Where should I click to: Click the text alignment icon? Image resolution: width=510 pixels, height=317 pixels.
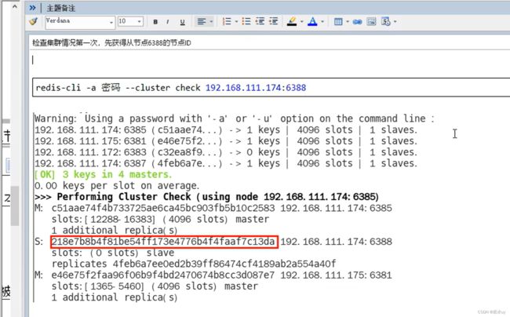pyautogui.click(x=202, y=21)
